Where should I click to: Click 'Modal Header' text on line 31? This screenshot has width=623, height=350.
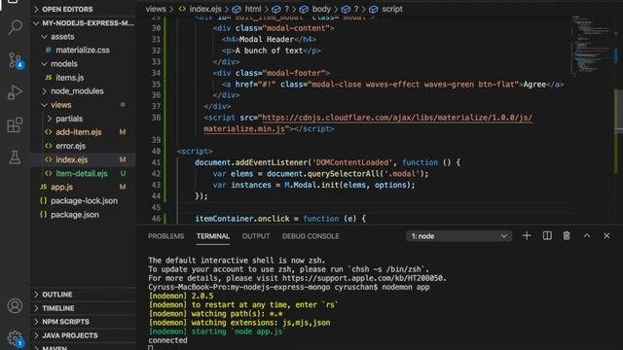pyautogui.click(x=266, y=39)
